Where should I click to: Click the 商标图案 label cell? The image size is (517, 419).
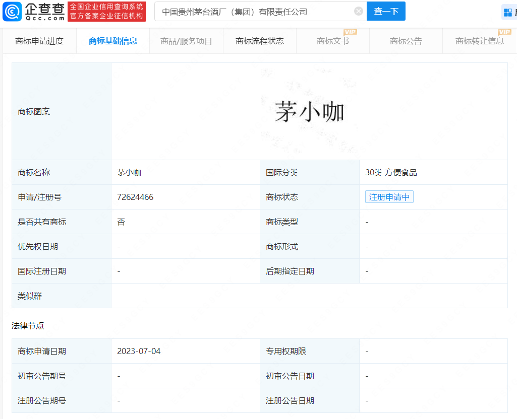62,111
